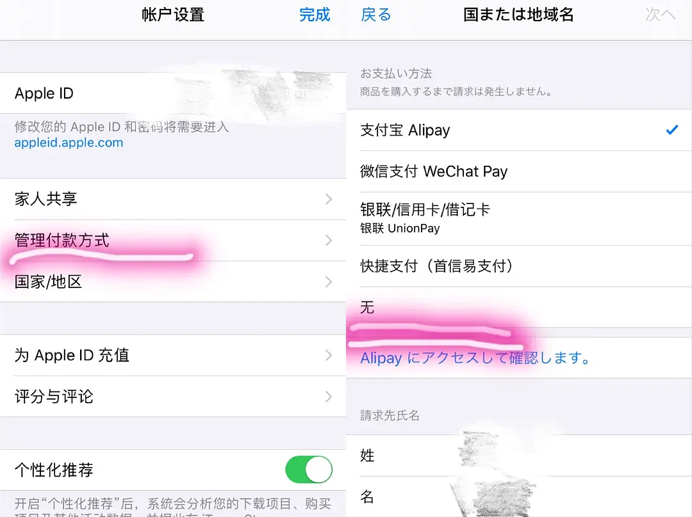The image size is (692, 517).
Task: Open the appleid.apple.com link
Action: 69,143
